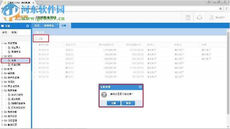Click the 恢复记账 page icon

pos(9,65)
